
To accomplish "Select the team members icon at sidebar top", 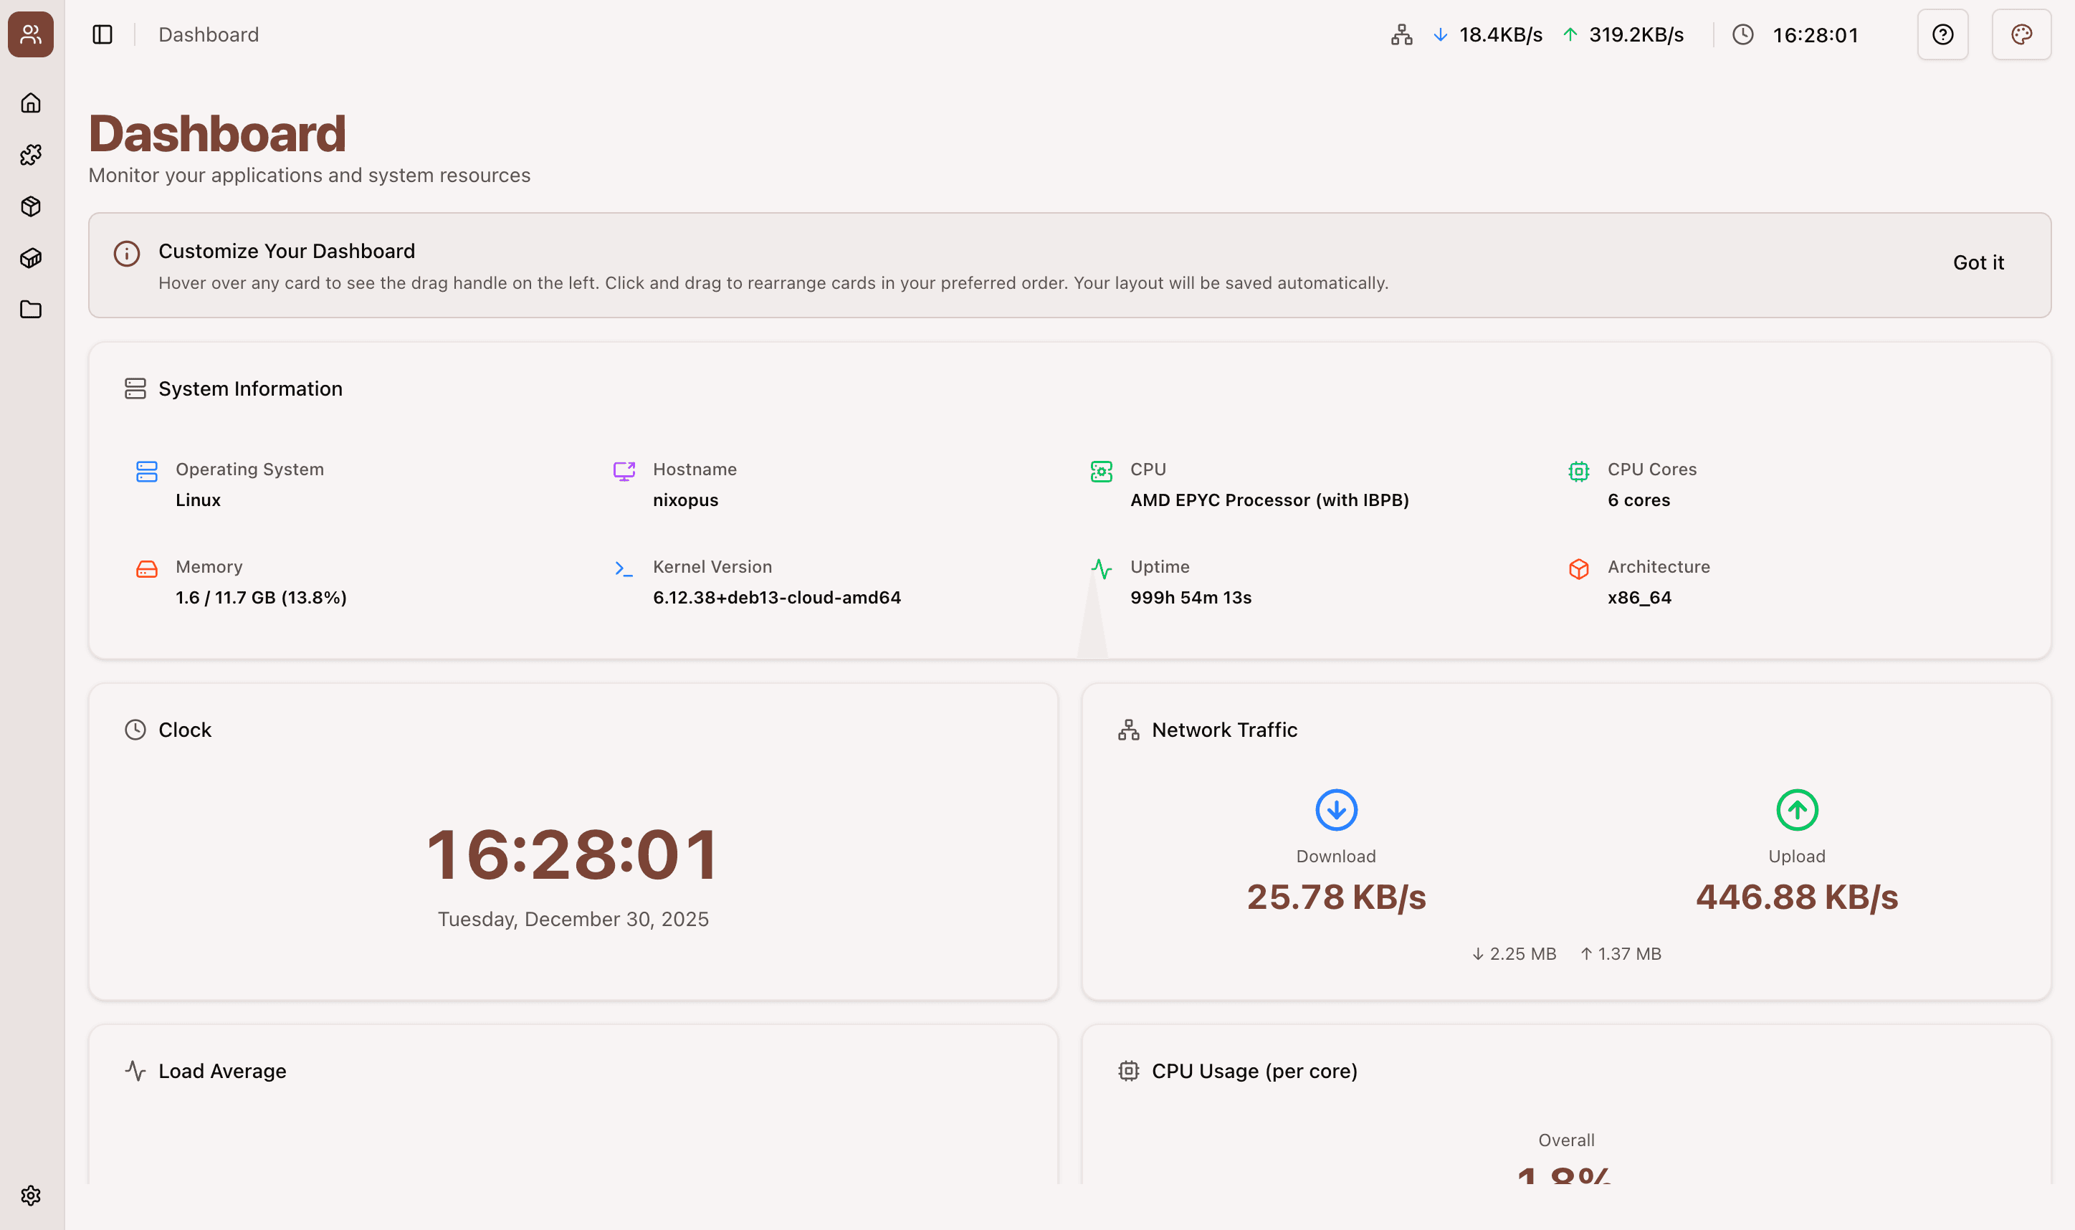I will [31, 34].
